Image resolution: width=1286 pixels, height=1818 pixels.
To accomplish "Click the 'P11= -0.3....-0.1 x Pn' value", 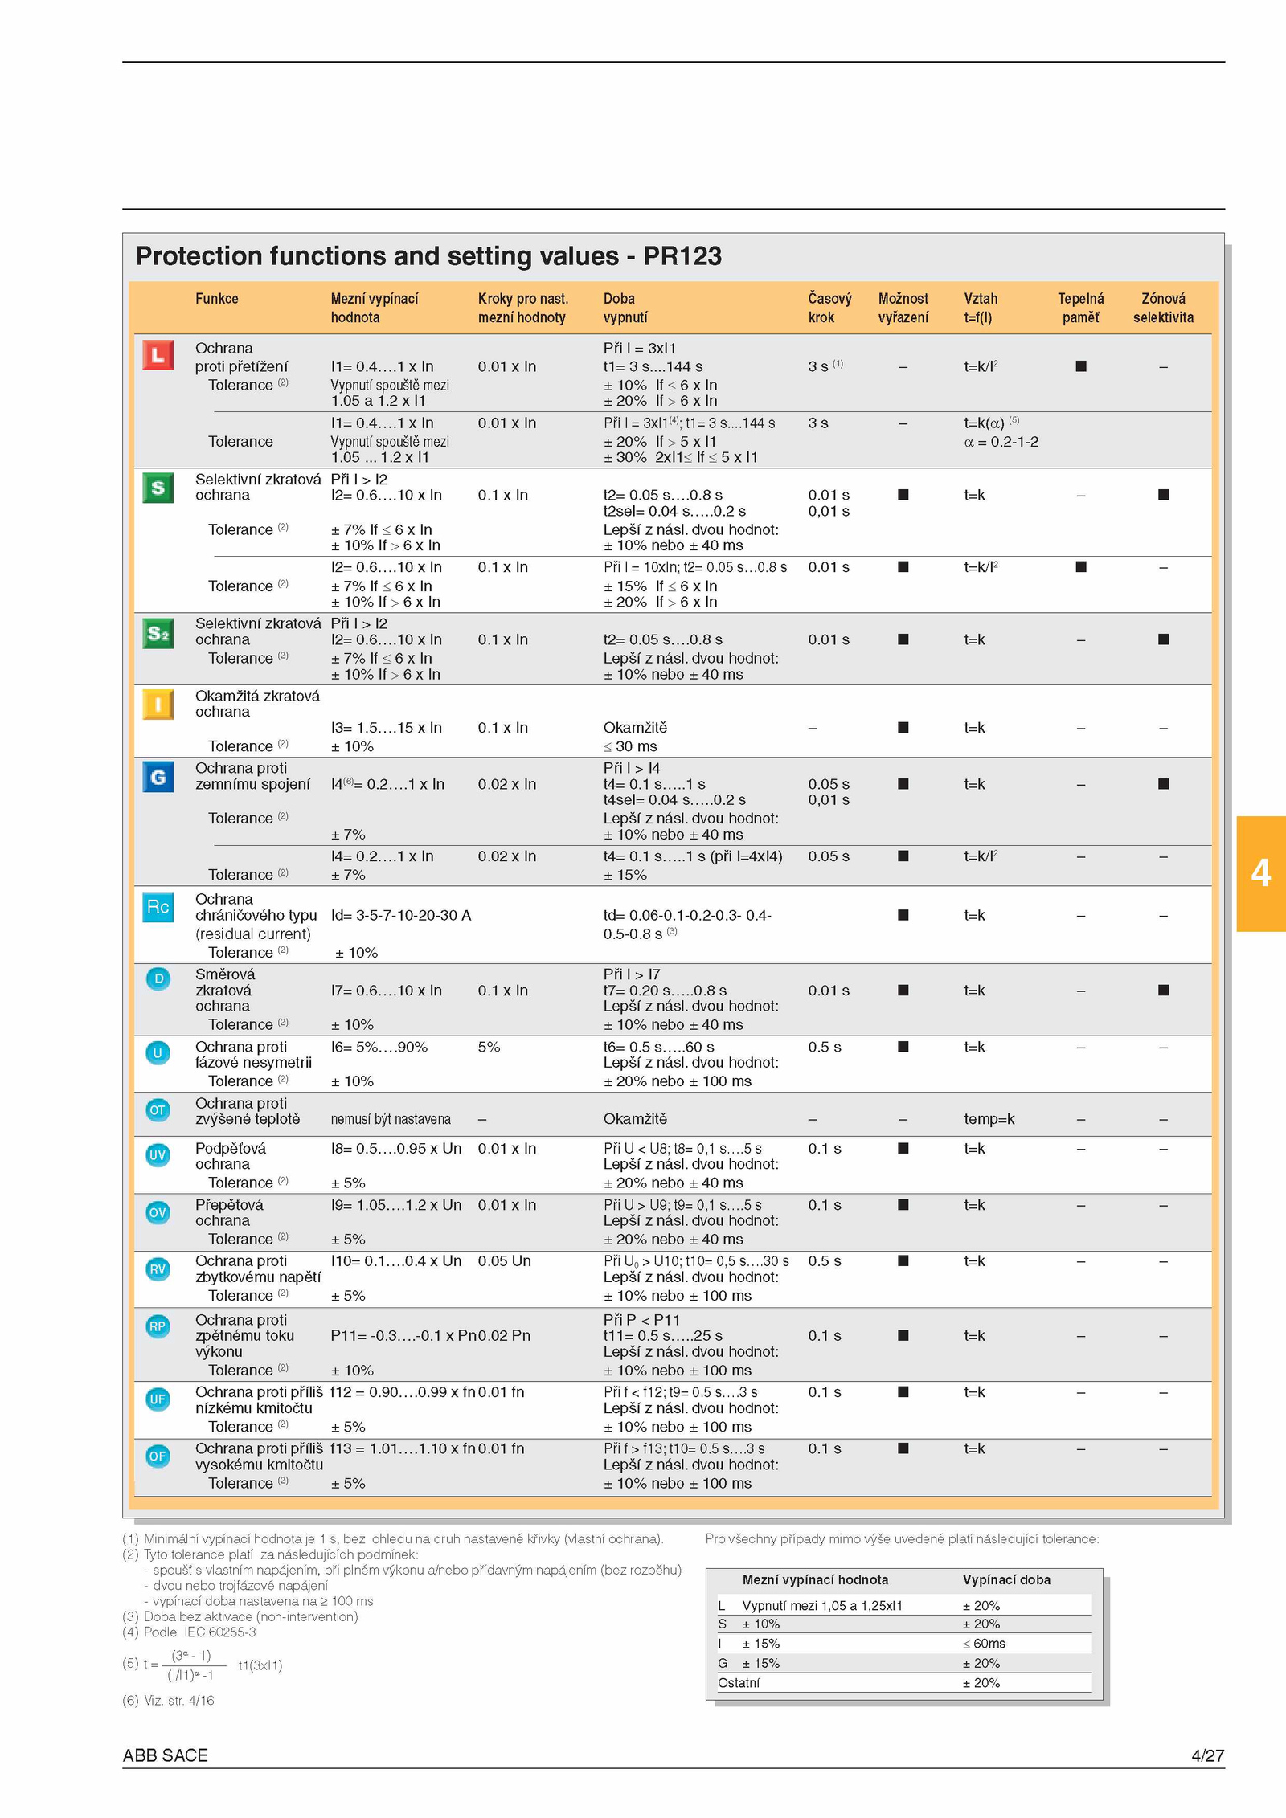I will tap(403, 1335).
